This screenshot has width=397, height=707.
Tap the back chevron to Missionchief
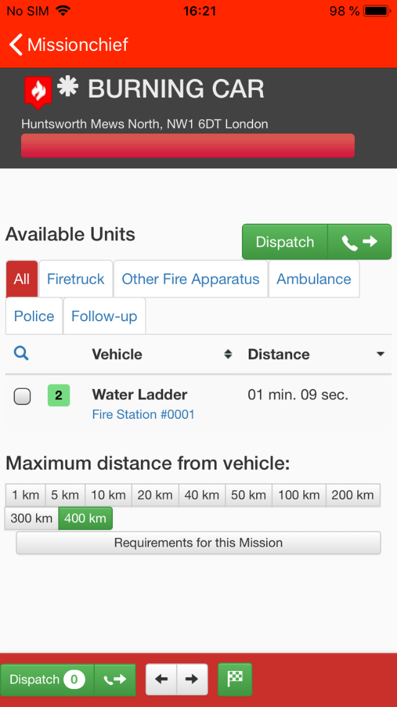pos(17,45)
